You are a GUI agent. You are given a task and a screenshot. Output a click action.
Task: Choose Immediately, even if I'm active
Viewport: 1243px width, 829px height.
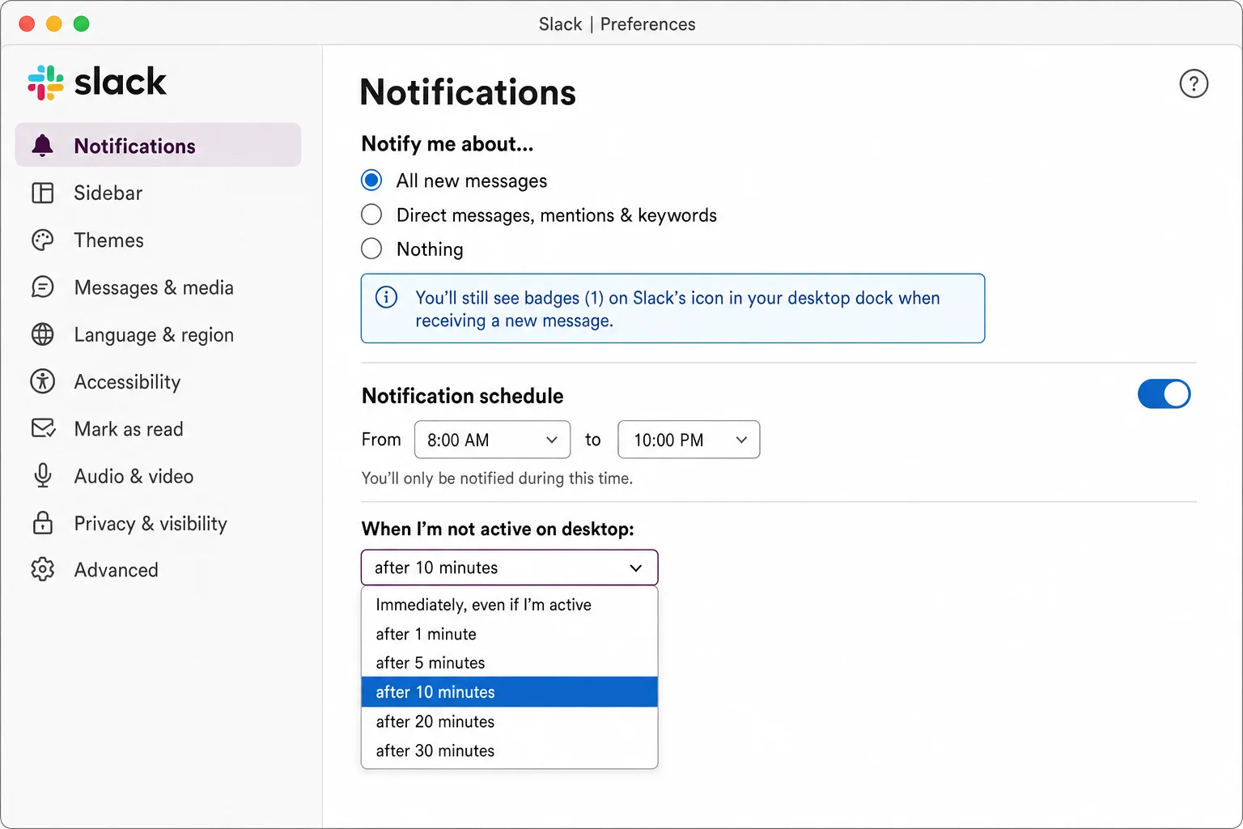(x=509, y=605)
